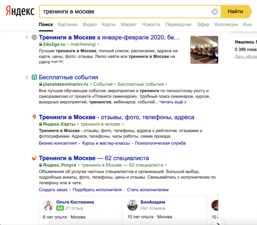Click 'тренинги в москве' breadcrumb under Яндекс.Карты
Screen dimensions: 257x225
100,124
